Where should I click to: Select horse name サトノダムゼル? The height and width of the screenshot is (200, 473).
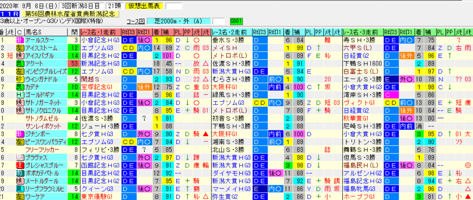tap(42, 119)
